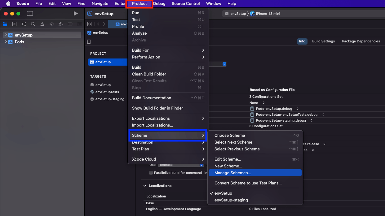
Task: Click the envSetupTests target icon
Action: (x=92, y=92)
